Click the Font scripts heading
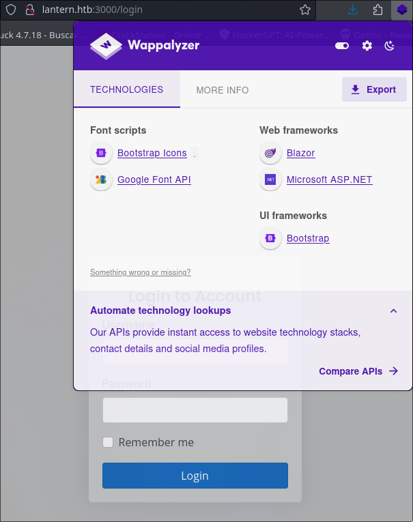Screen dimensions: 413x522 coord(118,130)
